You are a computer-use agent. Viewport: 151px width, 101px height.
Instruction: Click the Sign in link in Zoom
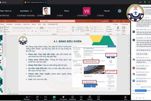tap(140, 2)
